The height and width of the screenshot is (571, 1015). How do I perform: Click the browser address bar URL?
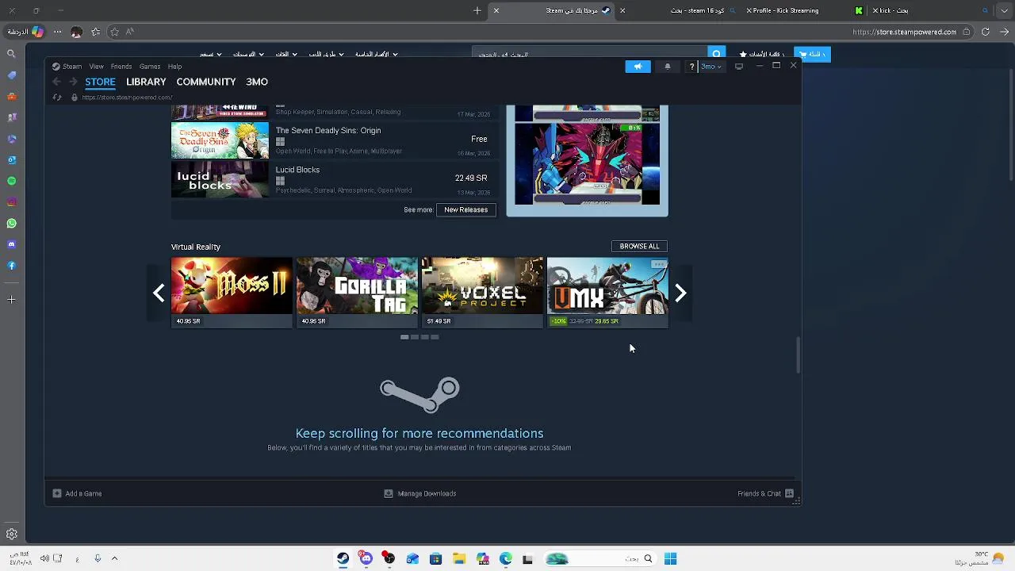tap(905, 33)
